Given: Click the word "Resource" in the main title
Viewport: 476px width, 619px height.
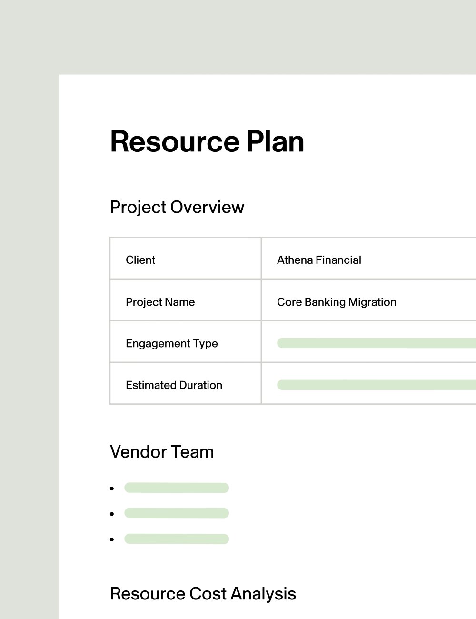Looking at the screenshot, I should coord(174,142).
